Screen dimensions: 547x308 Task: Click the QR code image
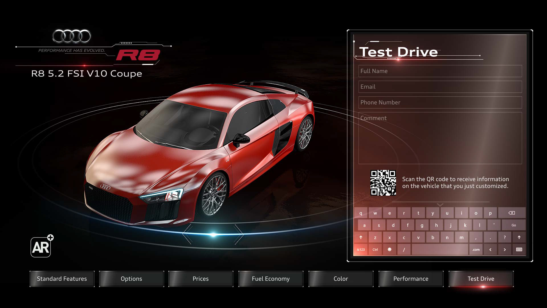click(x=383, y=183)
